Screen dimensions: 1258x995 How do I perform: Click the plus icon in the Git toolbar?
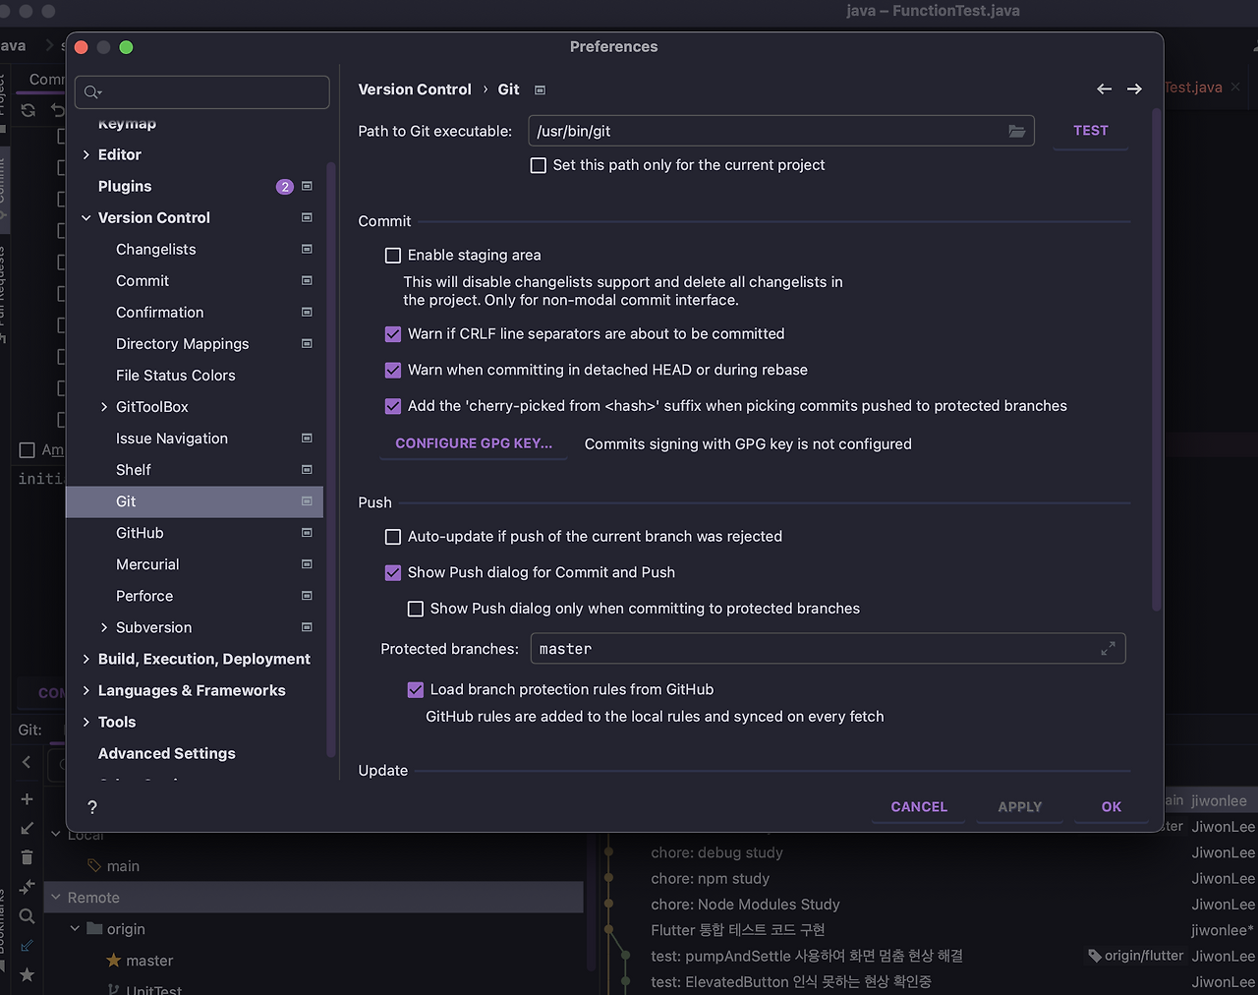27,799
